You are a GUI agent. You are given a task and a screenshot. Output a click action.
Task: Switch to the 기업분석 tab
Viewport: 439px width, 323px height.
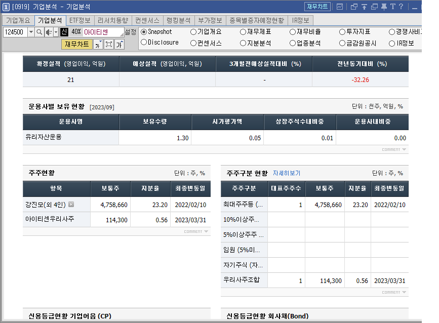click(50, 20)
